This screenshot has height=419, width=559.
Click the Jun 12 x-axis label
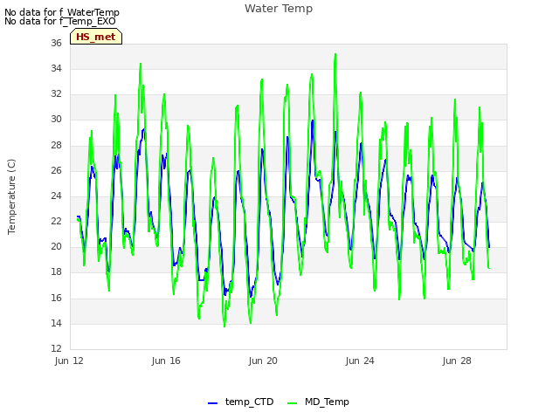(x=69, y=361)
